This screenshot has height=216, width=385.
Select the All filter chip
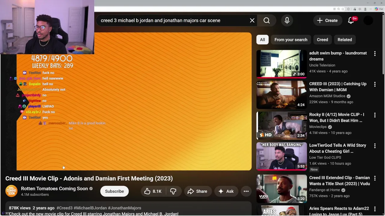pos(262,40)
